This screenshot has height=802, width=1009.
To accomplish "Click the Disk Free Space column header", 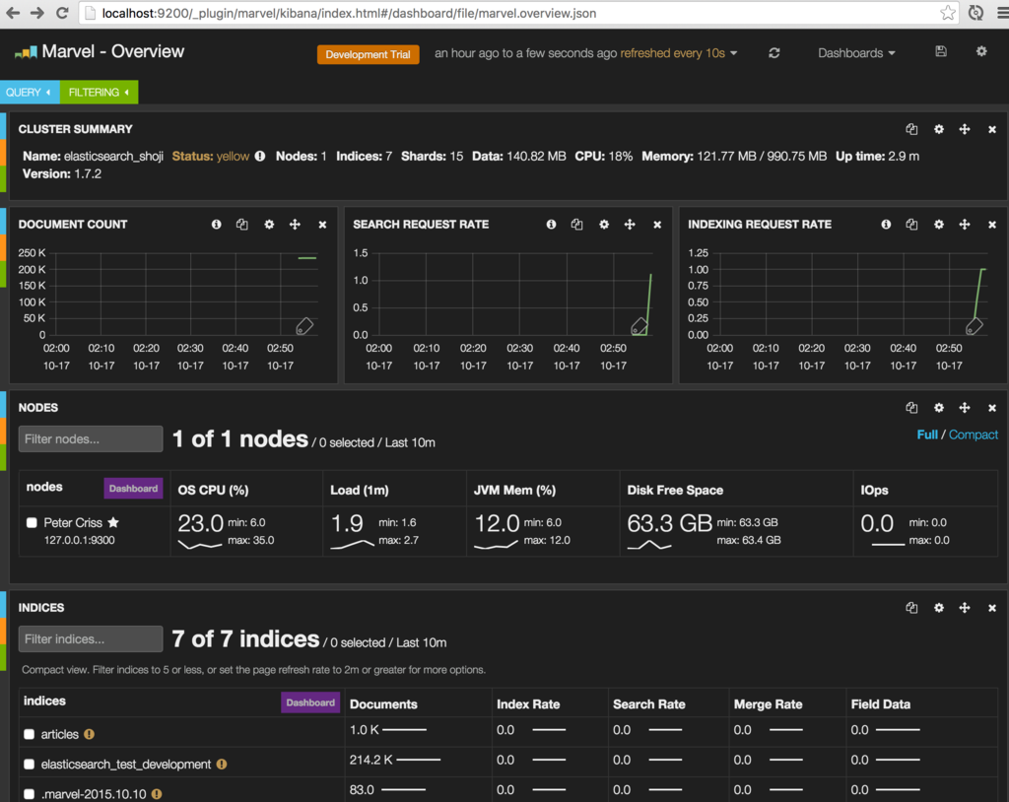I will (x=675, y=490).
